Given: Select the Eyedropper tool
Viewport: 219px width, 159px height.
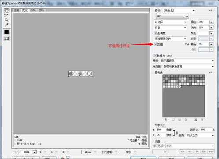Looking at the screenshot, I should 7,25.
